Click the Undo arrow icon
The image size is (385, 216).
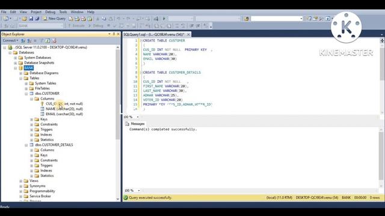119,19
